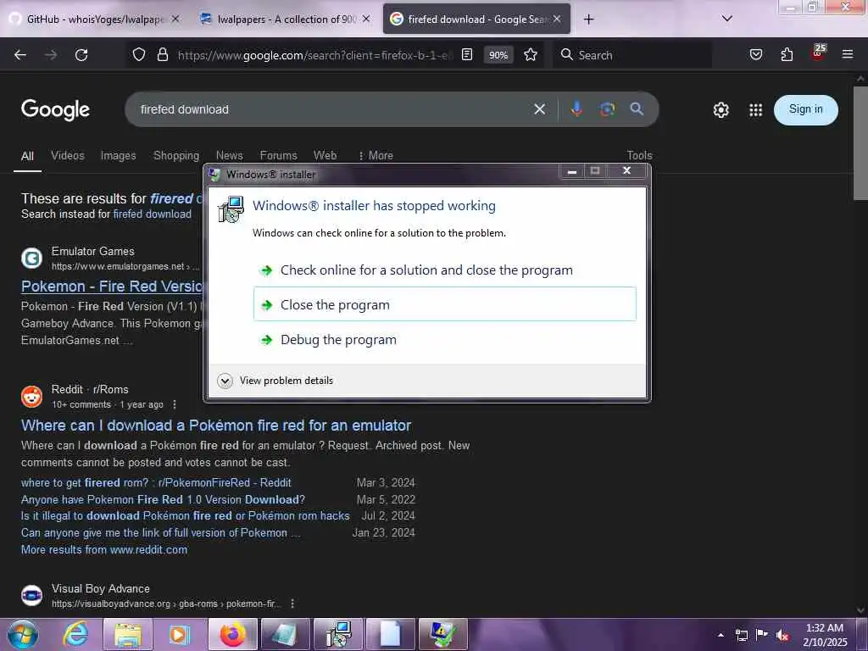
Task: Go back using browser back arrow
Action: (x=20, y=55)
